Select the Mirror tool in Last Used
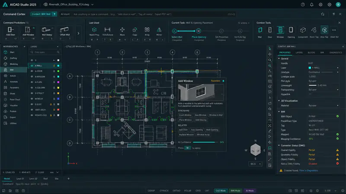The image size is (346, 194). click(x=159, y=31)
